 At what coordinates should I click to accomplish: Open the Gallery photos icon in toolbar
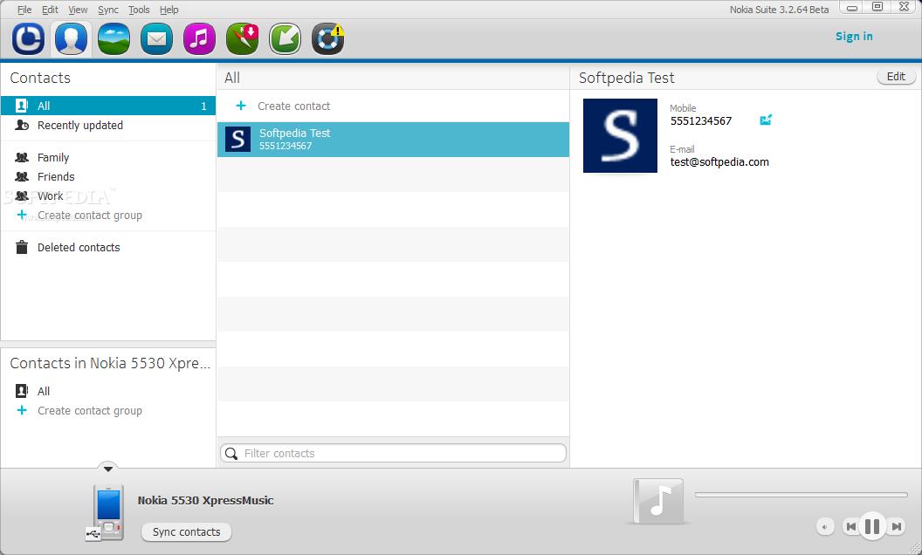[114, 38]
